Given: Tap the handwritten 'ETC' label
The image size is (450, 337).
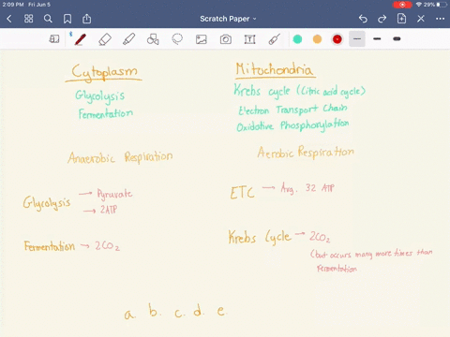Looking at the screenshot, I should pyautogui.click(x=242, y=193).
